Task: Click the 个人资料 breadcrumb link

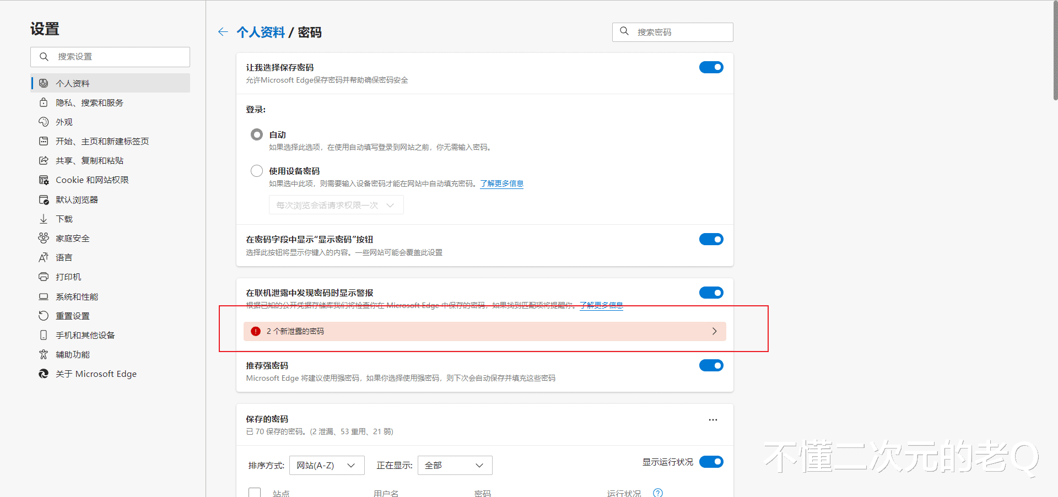Action: click(x=261, y=32)
